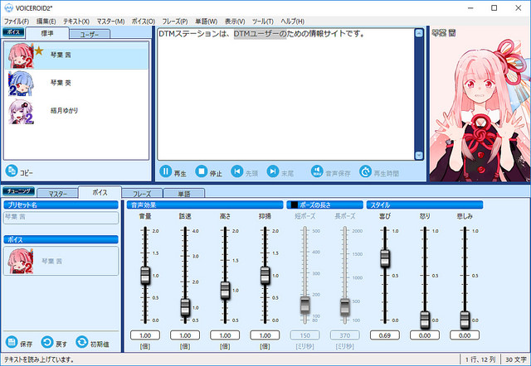Image resolution: width=531 pixels, height=366 pixels.
Task: Stop playback with the 停止 button
Action: (x=201, y=171)
